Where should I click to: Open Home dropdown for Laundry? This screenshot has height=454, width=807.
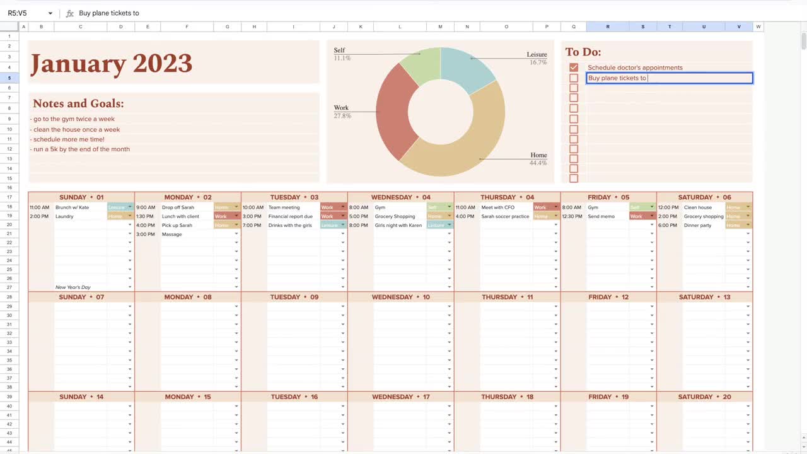pos(130,216)
